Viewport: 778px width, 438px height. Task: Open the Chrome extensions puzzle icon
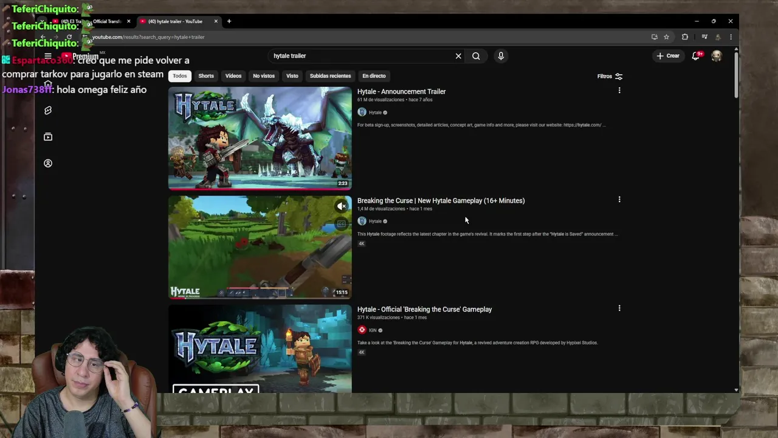click(x=685, y=37)
